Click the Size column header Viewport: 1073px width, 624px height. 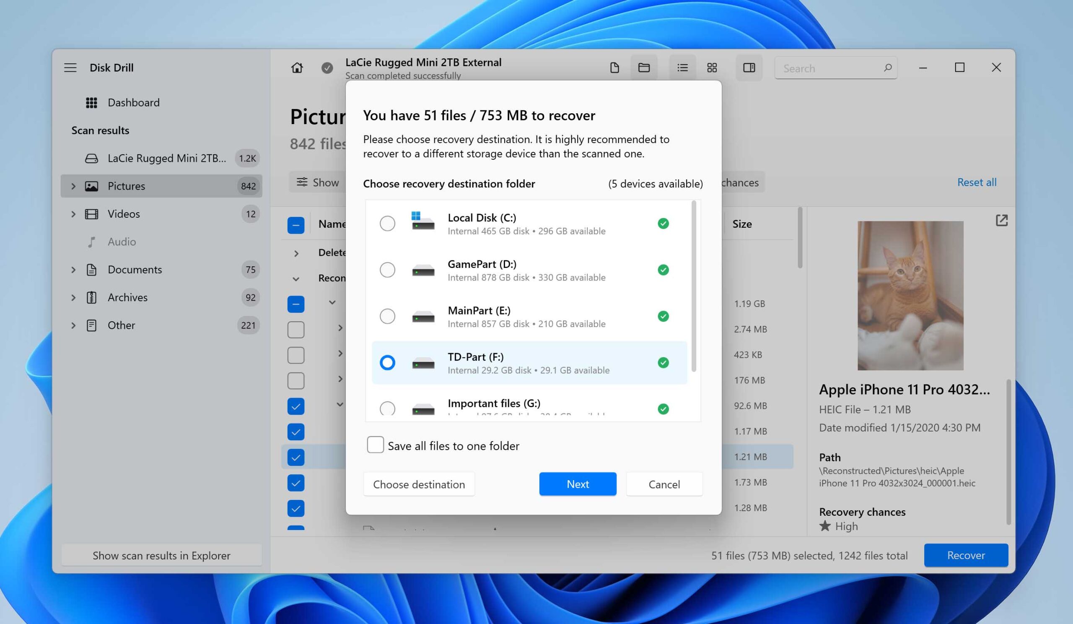pyautogui.click(x=742, y=224)
